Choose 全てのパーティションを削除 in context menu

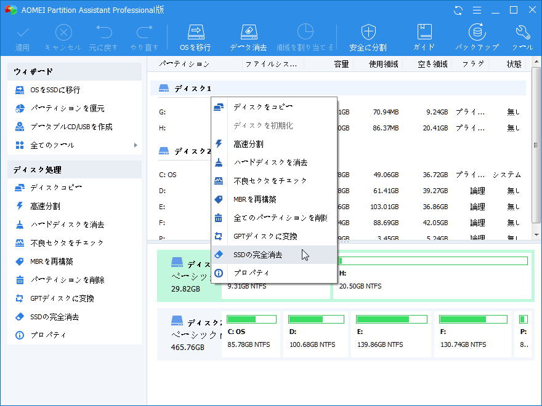(x=273, y=218)
